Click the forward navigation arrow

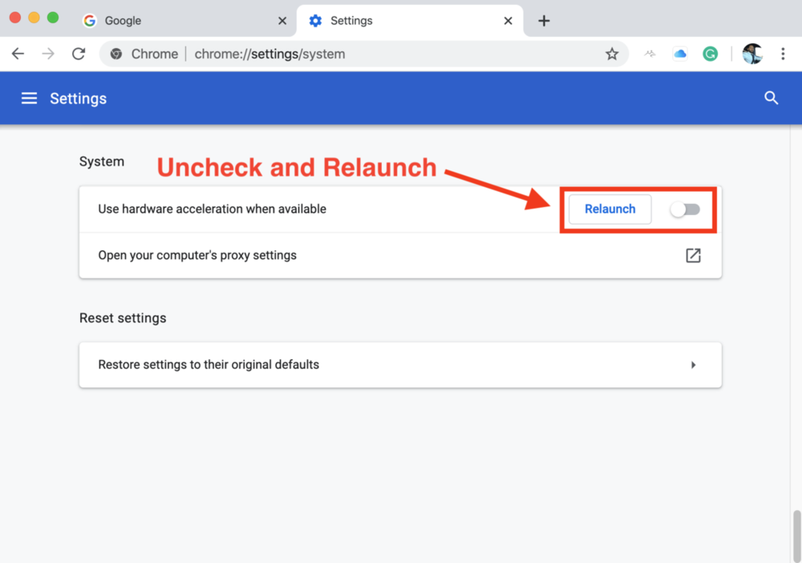click(x=48, y=54)
